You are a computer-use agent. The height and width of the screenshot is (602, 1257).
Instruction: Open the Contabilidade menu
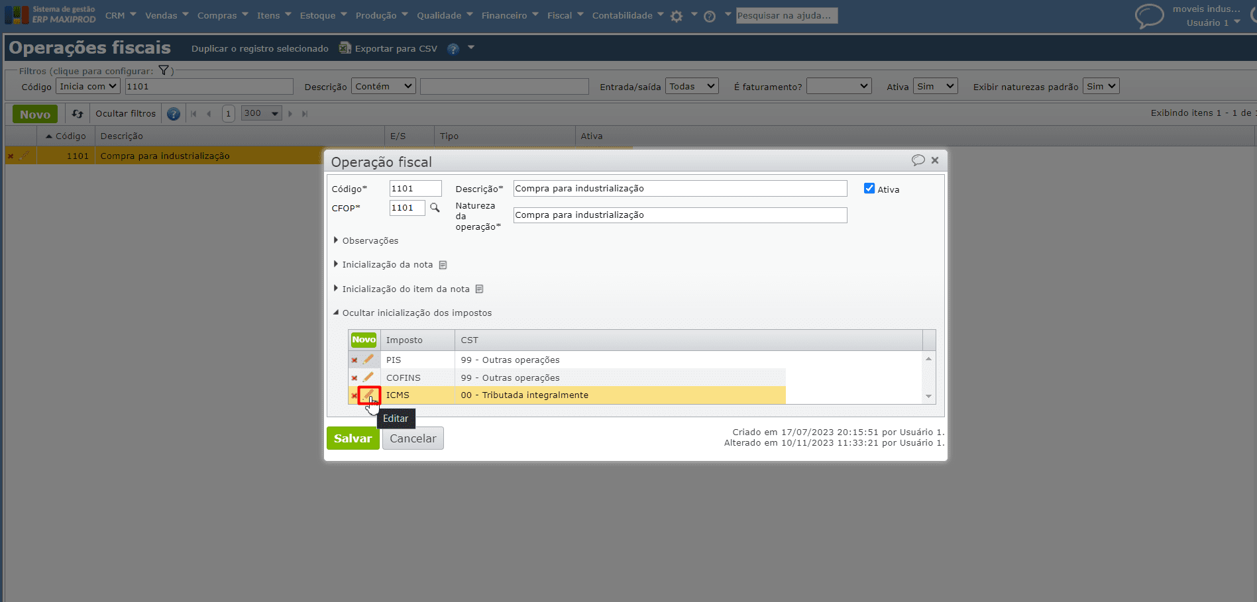pos(628,15)
